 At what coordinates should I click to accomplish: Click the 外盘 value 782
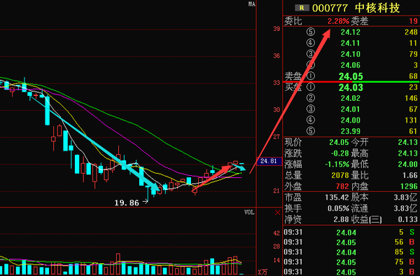tap(342, 186)
